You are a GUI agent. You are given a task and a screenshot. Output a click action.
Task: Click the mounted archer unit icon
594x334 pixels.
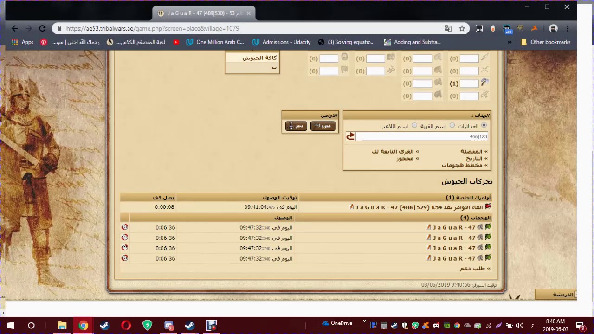(x=438, y=83)
